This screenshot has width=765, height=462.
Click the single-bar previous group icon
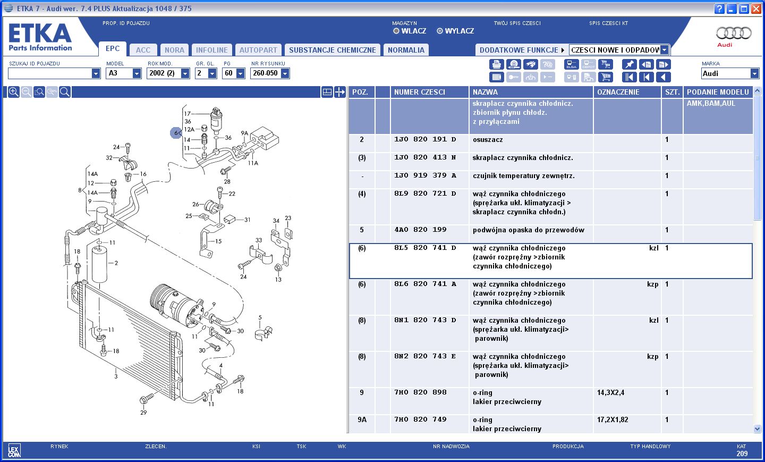click(x=646, y=77)
